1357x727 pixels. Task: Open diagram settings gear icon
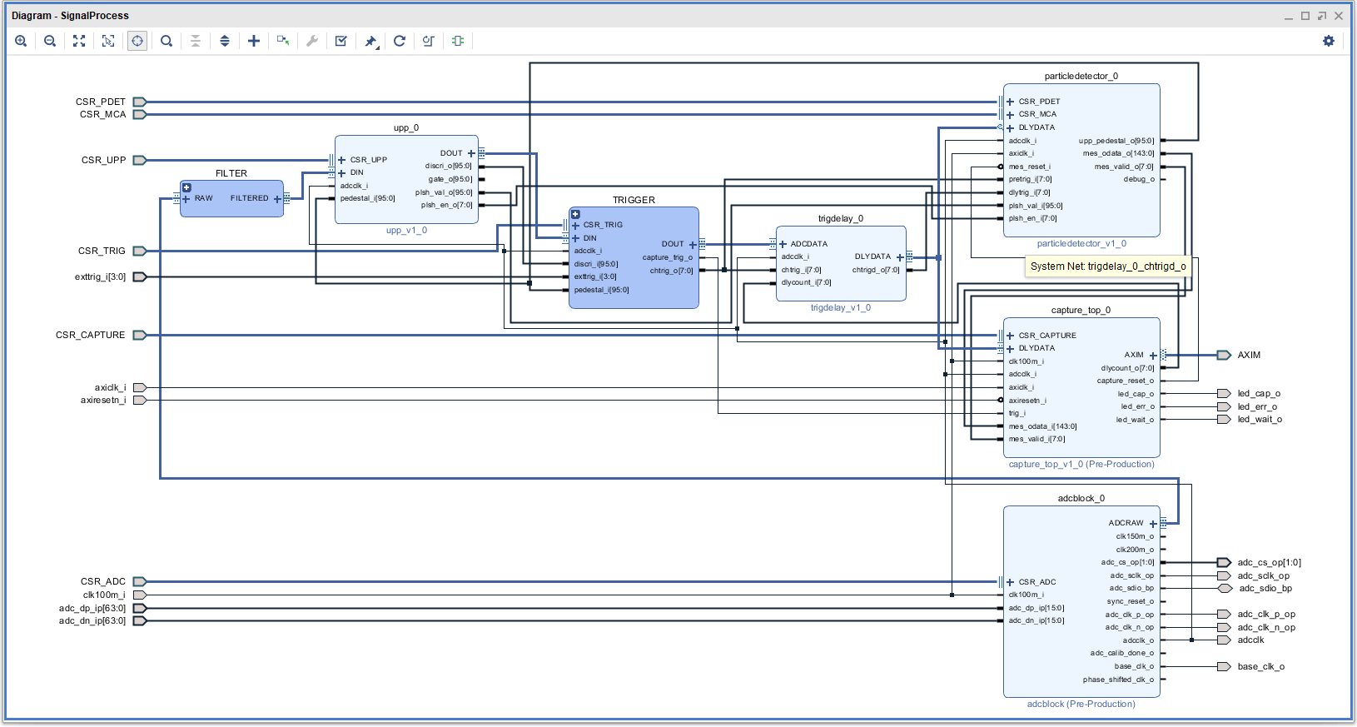coord(1328,41)
